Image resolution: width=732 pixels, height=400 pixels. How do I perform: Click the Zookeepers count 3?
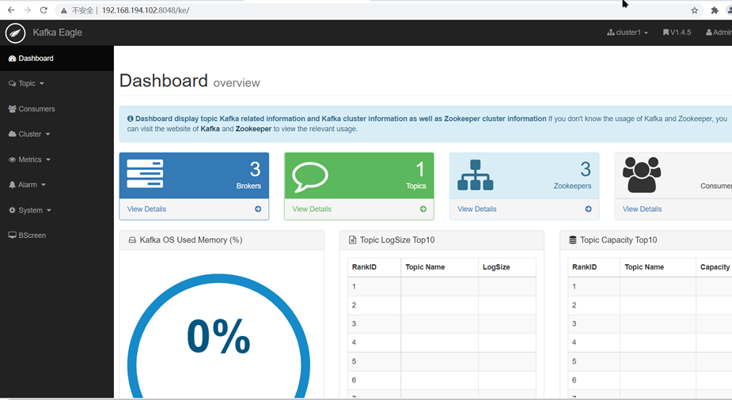click(x=586, y=169)
